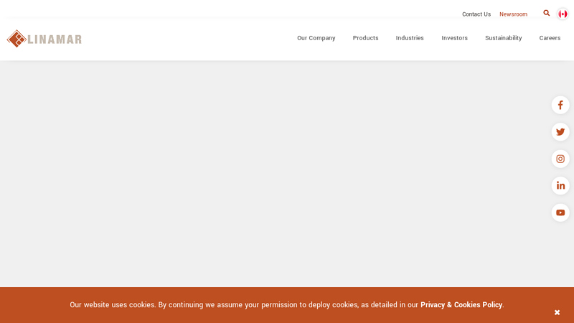
Task: Dismiss the cookie banner with X
Action: point(557,312)
